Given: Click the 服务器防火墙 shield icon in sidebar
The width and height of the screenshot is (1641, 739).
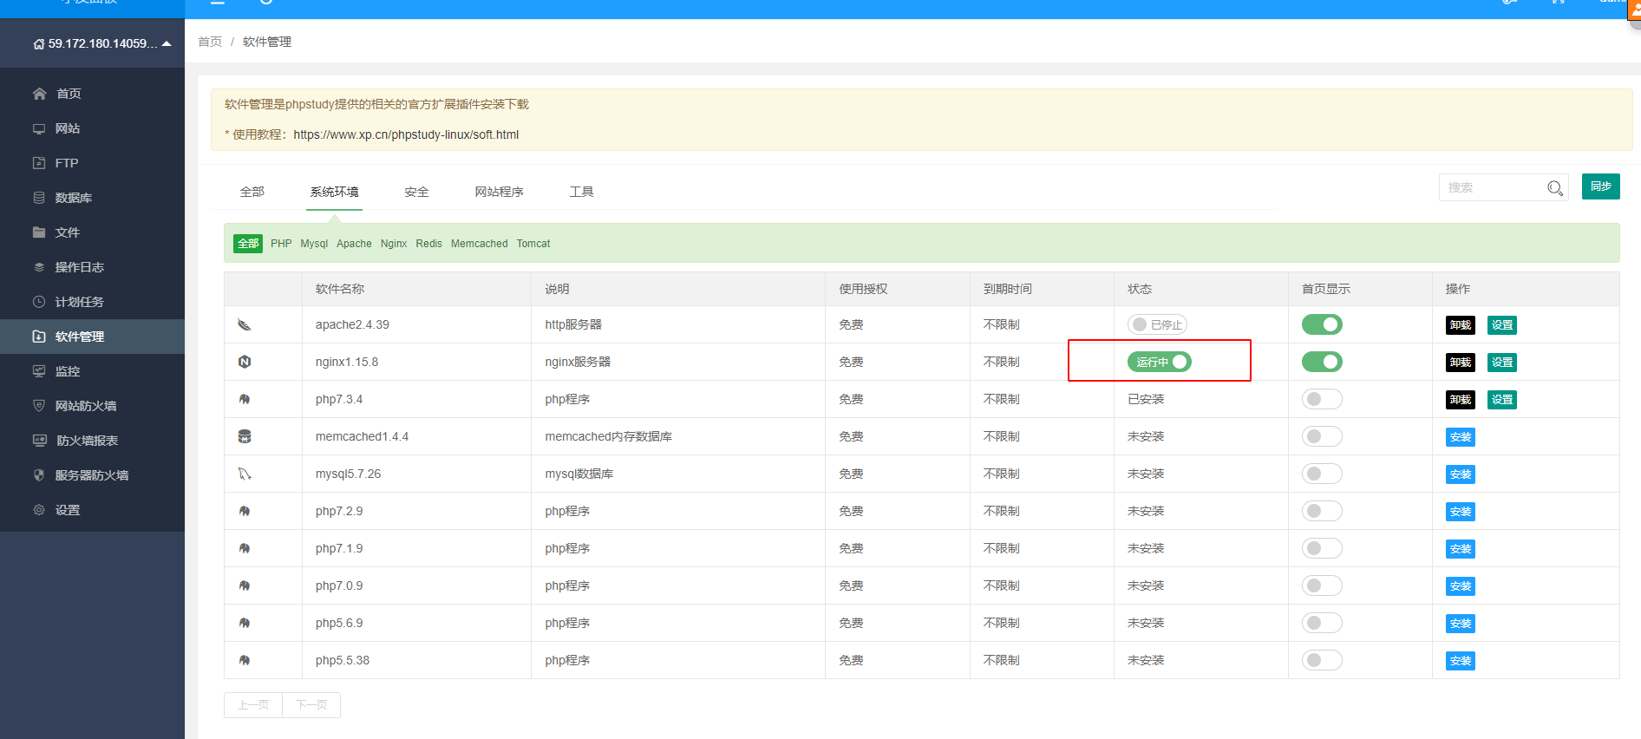Looking at the screenshot, I should click(39, 475).
